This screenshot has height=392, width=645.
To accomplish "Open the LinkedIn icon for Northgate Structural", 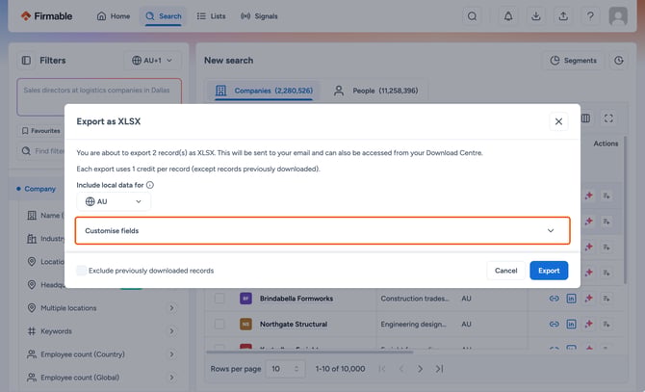I will coord(571,325).
